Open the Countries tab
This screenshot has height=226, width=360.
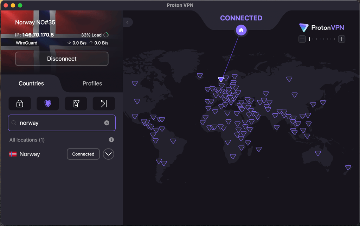(x=31, y=84)
